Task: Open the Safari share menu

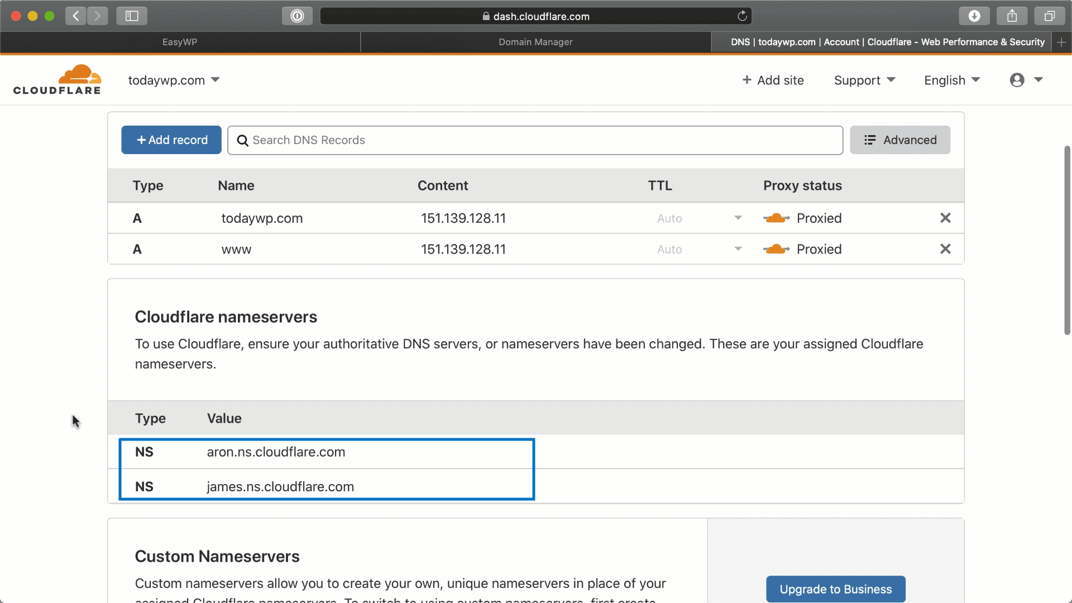Action: 1012,16
